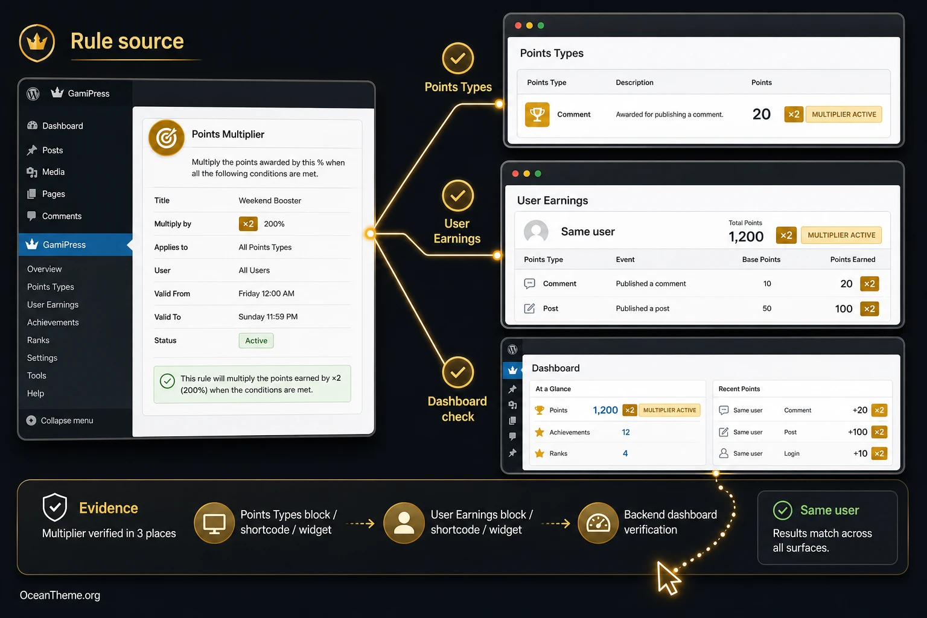Open Points Types in the sidebar submenu

(51, 287)
